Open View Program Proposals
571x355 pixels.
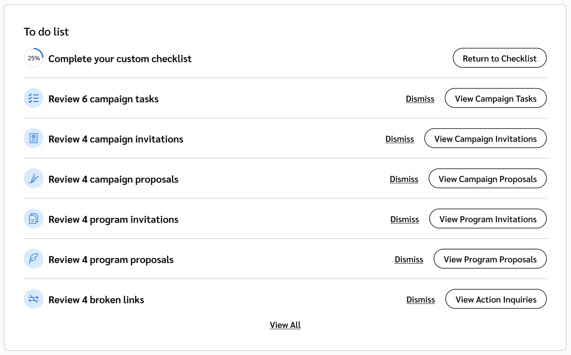(x=490, y=259)
